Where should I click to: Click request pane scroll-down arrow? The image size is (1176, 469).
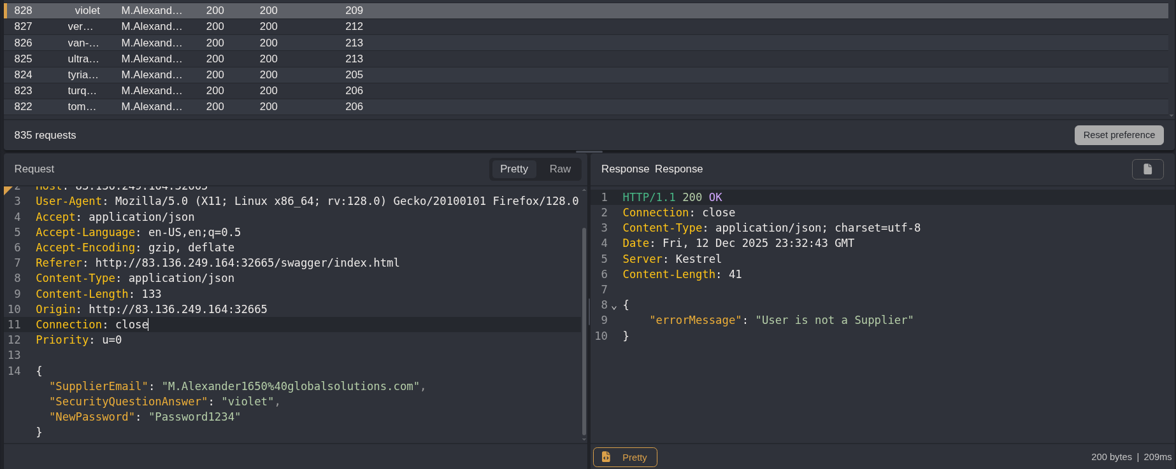click(584, 439)
